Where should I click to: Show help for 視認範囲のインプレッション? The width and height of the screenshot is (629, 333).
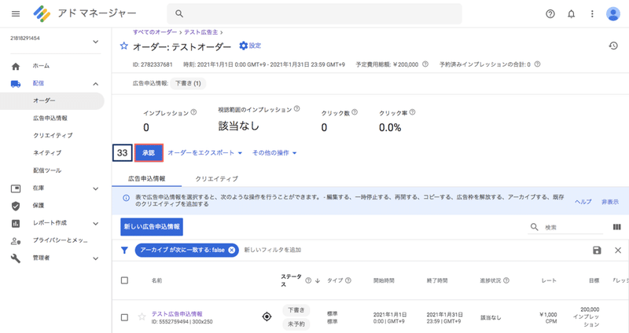pyautogui.click(x=297, y=108)
